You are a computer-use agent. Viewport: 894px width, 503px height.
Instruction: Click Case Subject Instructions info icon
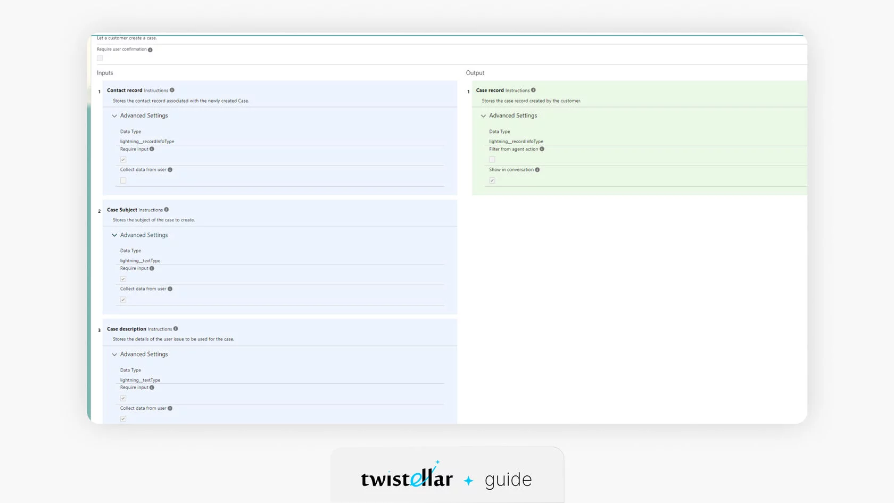(167, 209)
